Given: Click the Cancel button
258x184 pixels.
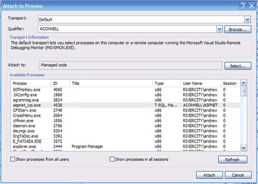Looking at the screenshot, I should [x=238, y=175].
